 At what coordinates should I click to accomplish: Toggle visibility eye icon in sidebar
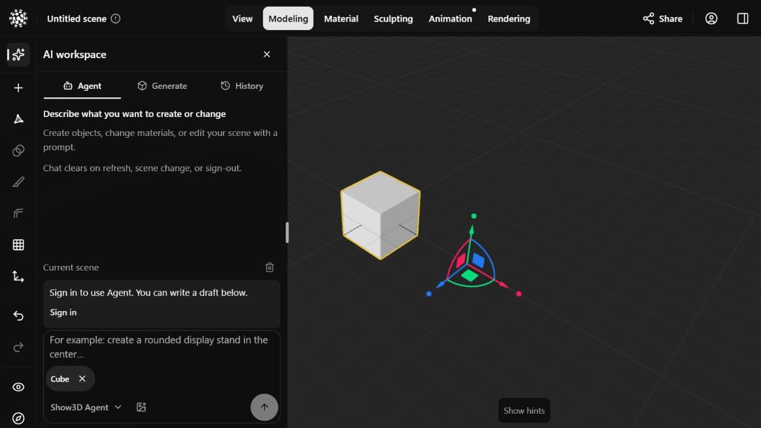pos(18,387)
